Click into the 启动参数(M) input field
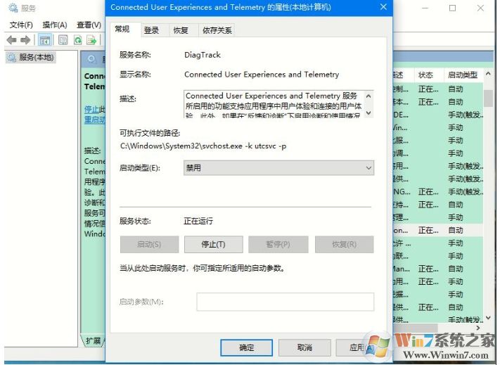The image size is (500, 365). (285, 302)
